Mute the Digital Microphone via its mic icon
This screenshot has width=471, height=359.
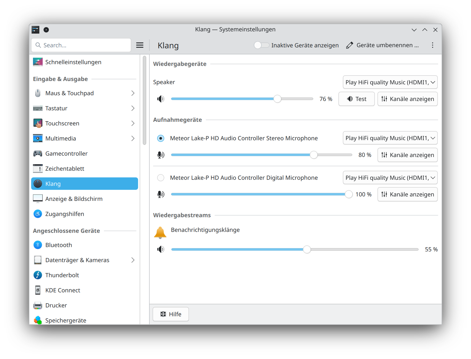[x=161, y=194]
